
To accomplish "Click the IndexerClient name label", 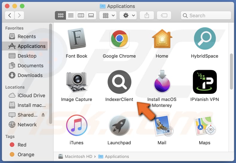I will (119, 99).
